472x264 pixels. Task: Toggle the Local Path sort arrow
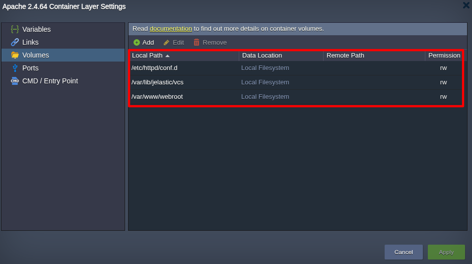pos(168,56)
